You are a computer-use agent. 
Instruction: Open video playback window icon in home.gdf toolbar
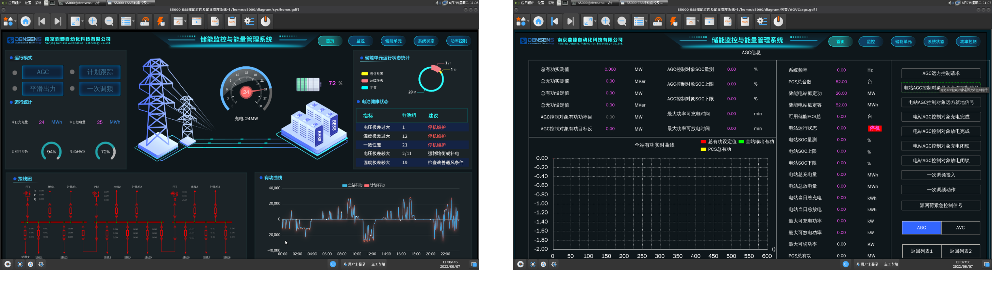(x=197, y=21)
